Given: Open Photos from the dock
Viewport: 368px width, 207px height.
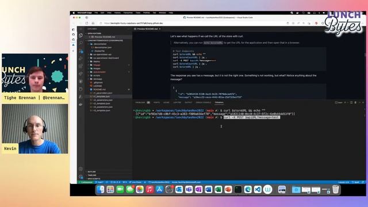Looking at the screenshot, I should click(x=140, y=189).
